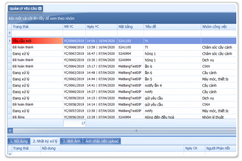242x161 pixels.
Task: Close the Quản lý yêu cầu tab
Action: [x=40, y=8]
